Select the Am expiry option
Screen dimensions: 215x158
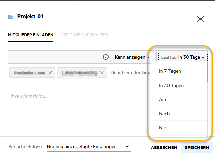[x=179, y=99]
